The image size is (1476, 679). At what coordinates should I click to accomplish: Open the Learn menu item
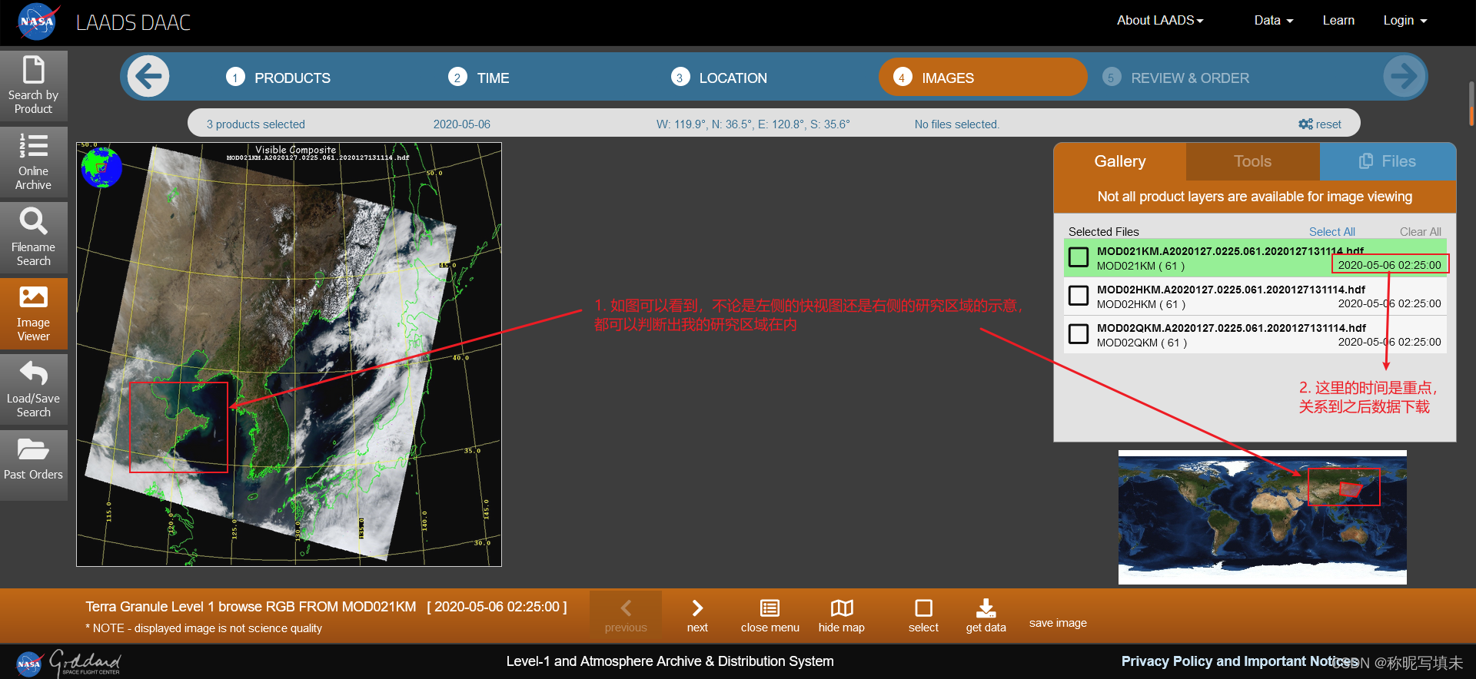pos(1338,21)
